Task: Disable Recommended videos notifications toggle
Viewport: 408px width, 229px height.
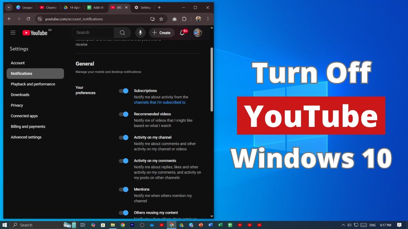Action: point(124,114)
